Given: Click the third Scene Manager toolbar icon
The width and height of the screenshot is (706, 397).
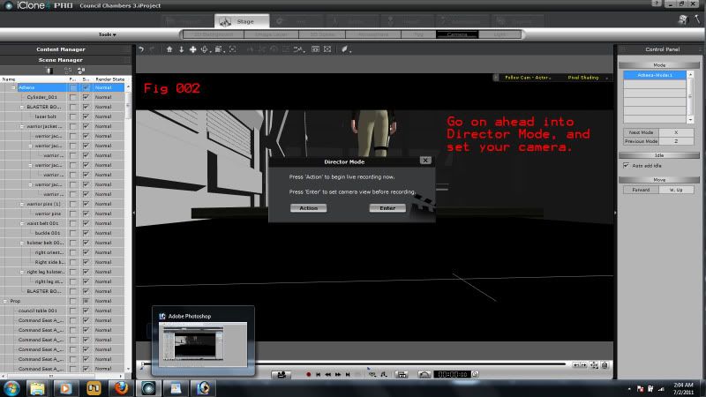Looking at the screenshot, I should pyautogui.click(x=81, y=71).
